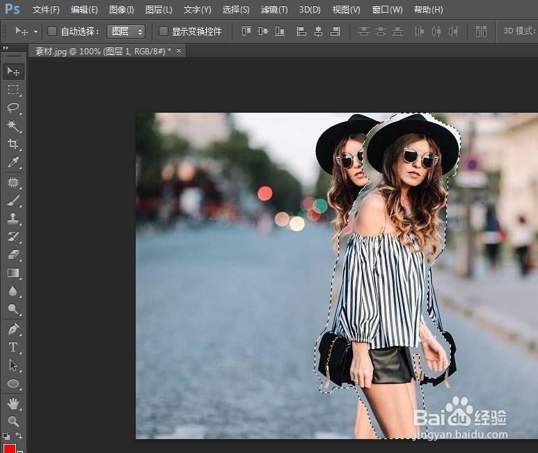The width and height of the screenshot is (538, 453).
Task: Reset default foreground and background colors
Action: (6, 436)
